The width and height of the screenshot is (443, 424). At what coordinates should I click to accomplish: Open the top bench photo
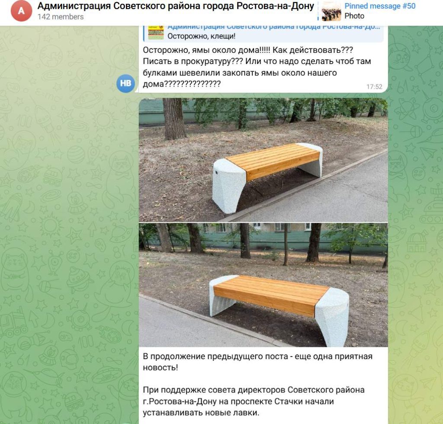point(263,160)
